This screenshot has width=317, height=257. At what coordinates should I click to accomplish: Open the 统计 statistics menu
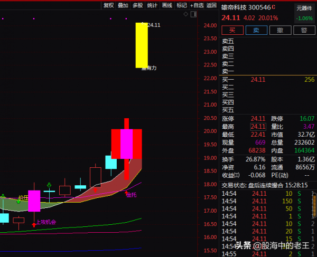tap(152, 5)
